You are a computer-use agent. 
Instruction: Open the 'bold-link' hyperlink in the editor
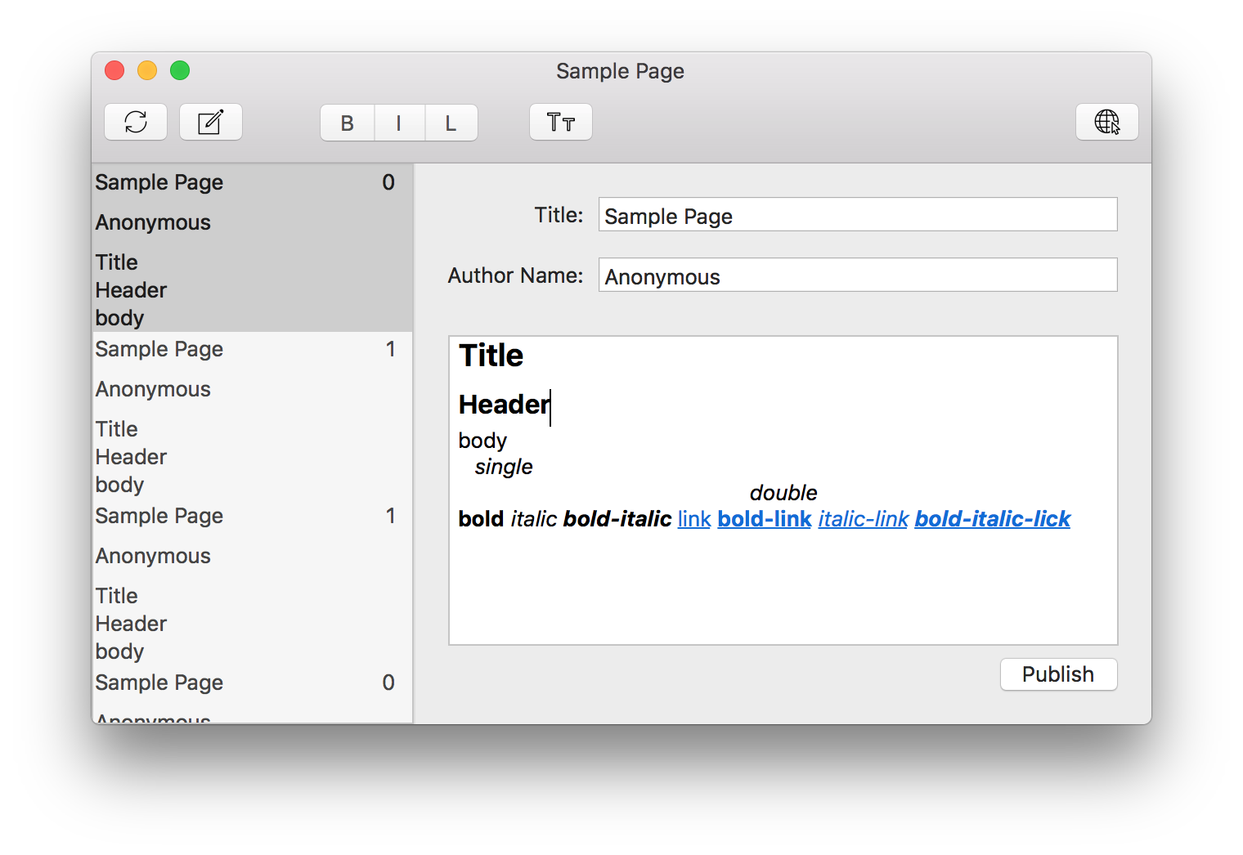(x=765, y=519)
